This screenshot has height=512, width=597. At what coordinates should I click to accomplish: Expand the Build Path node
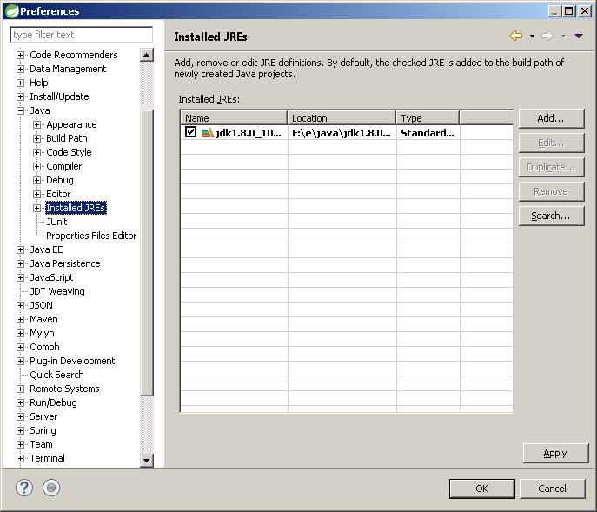[36, 138]
